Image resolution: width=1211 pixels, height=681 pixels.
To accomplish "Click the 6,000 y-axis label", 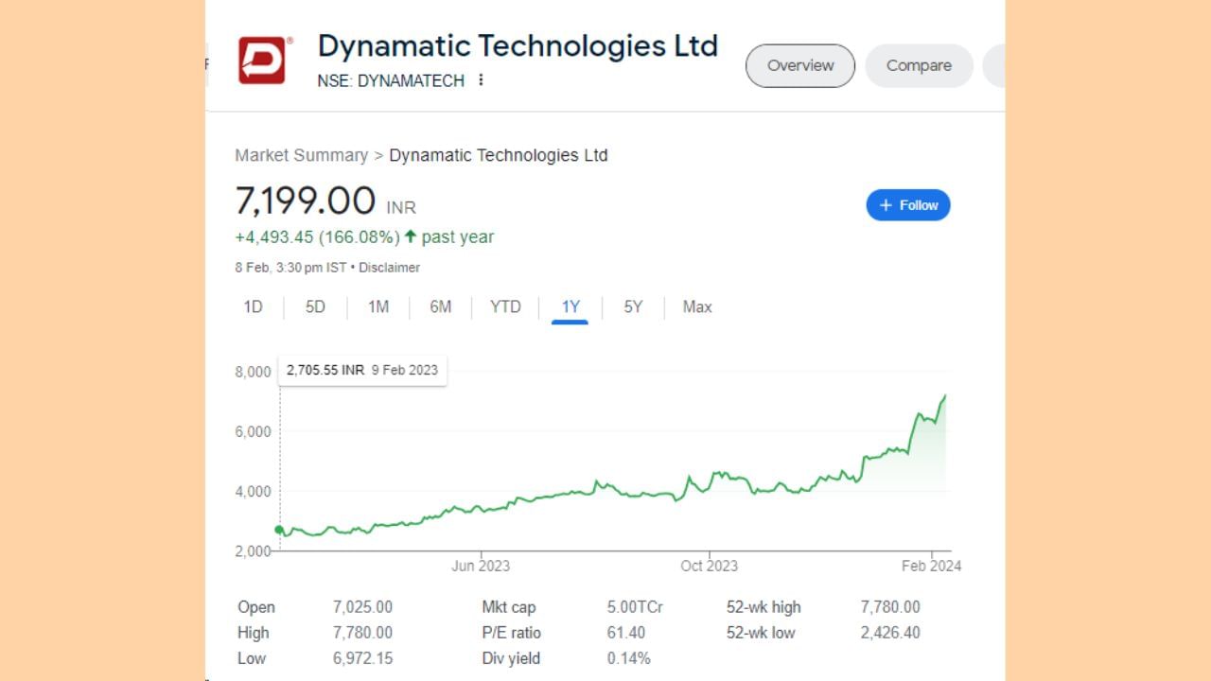I will click(x=253, y=431).
